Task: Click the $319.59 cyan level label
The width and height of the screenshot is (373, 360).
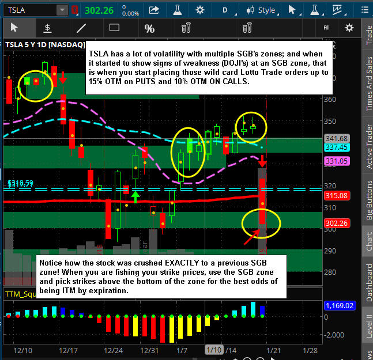Action: (20, 183)
